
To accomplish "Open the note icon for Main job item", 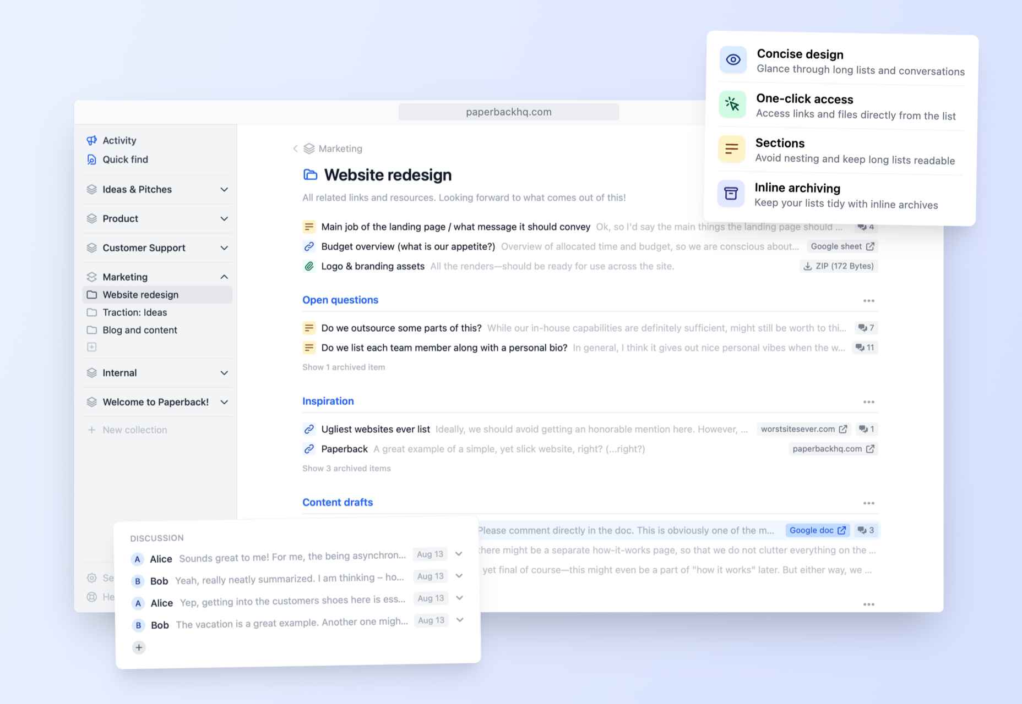I will [309, 227].
